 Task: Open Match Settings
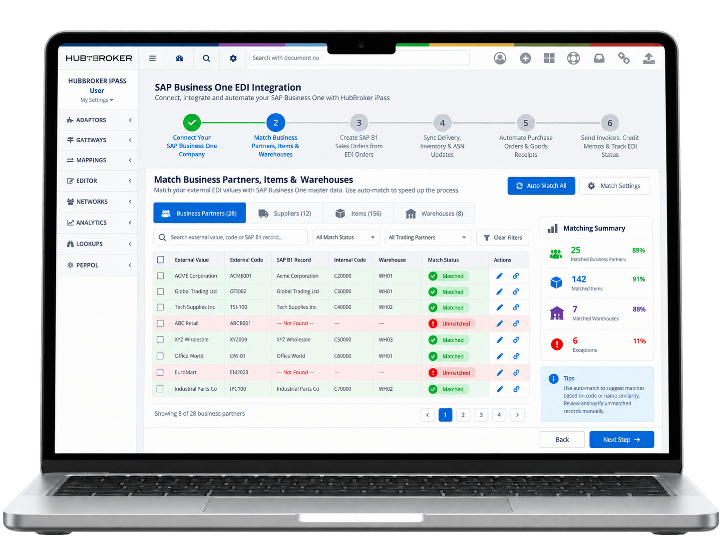(x=615, y=186)
